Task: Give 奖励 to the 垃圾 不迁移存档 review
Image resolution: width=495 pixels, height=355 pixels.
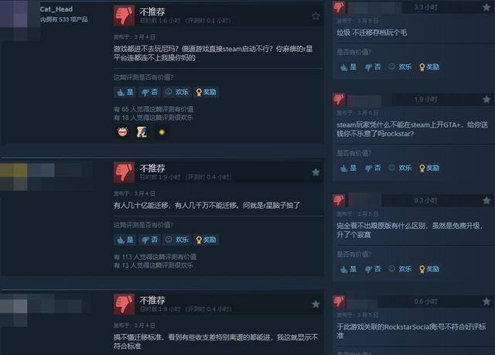Action: 429,67
